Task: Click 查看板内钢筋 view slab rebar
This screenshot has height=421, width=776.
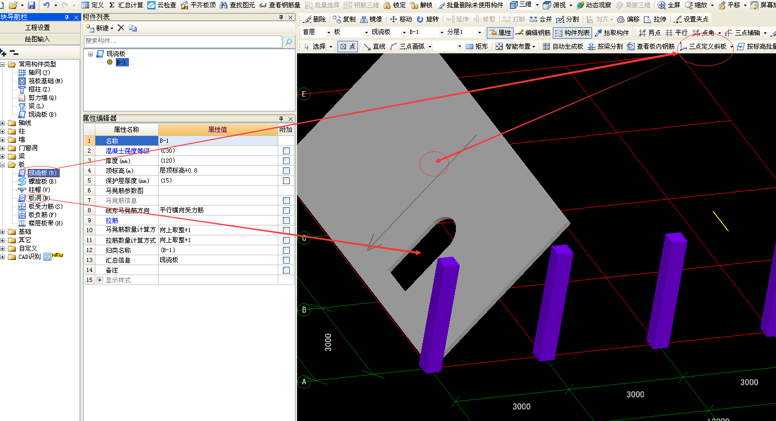Action: 651,47
